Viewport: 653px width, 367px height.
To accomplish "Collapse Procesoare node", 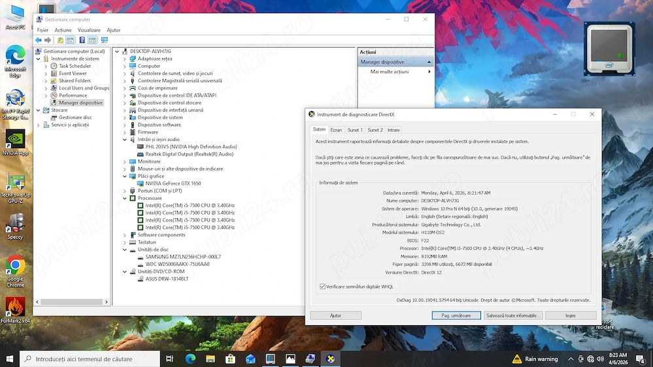I will click(x=124, y=198).
